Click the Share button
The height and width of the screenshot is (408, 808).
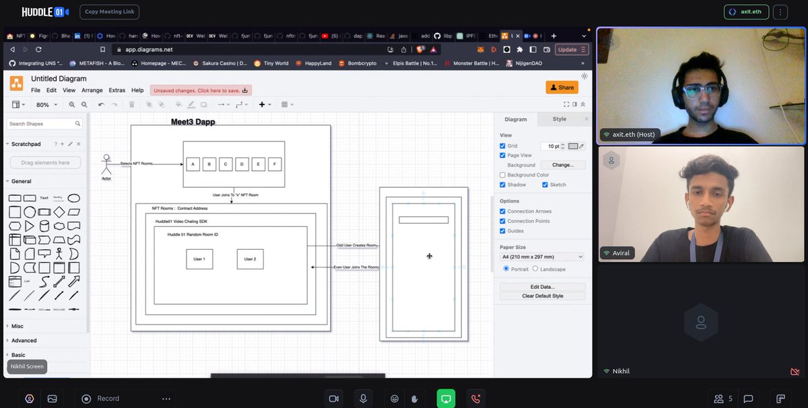562,88
